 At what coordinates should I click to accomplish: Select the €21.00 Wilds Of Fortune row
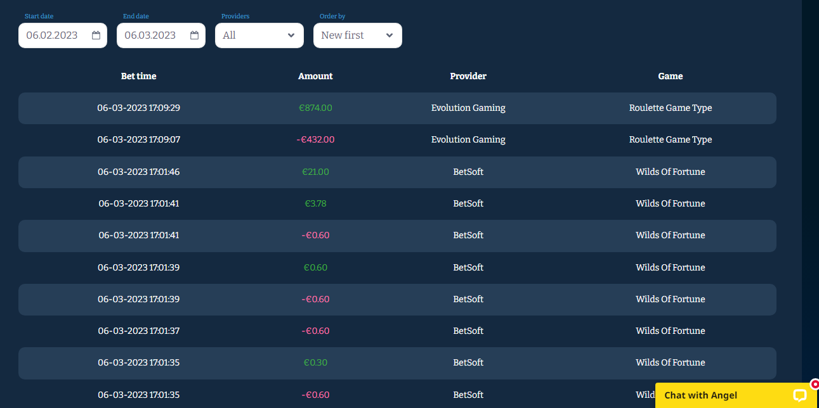click(x=397, y=172)
